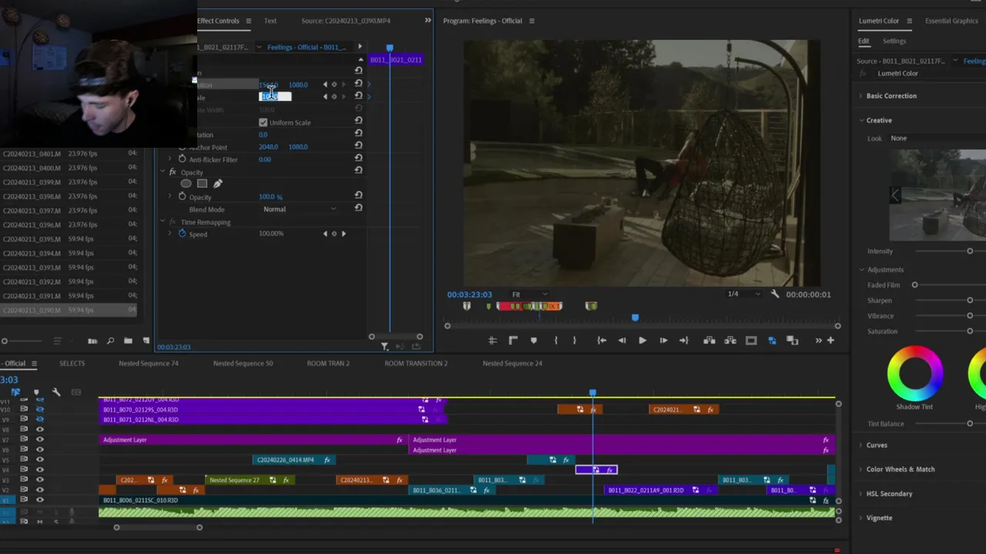The width and height of the screenshot is (986, 554).
Task: Open the Essential Graphics panel tab
Action: click(x=951, y=21)
